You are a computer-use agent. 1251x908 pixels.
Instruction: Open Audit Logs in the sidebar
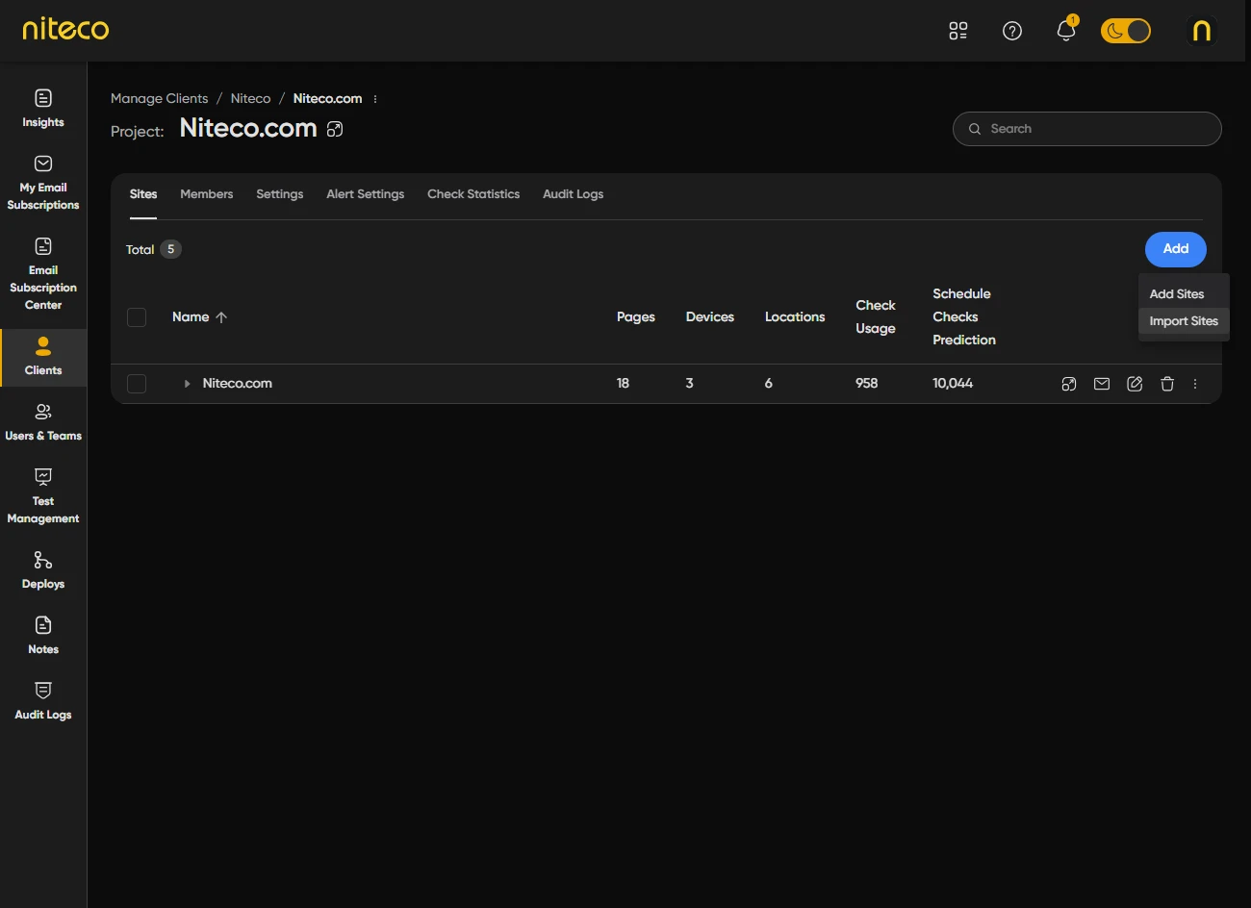click(43, 701)
